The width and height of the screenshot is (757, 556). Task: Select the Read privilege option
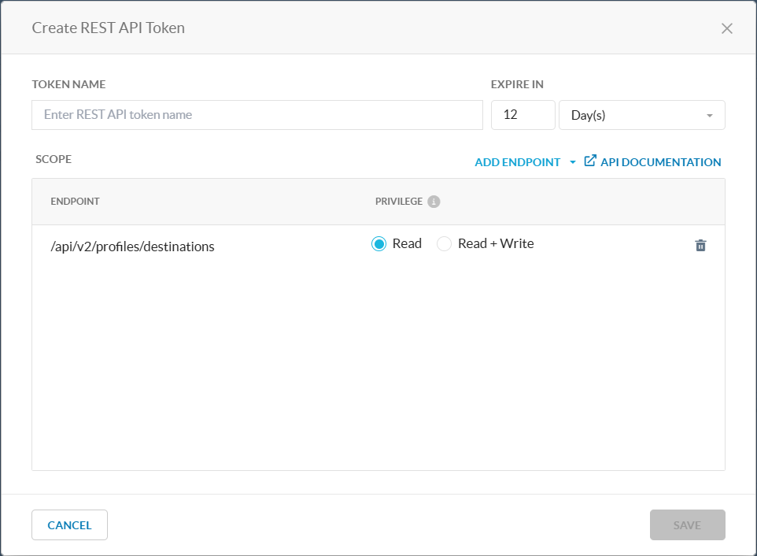[x=378, y=243]
